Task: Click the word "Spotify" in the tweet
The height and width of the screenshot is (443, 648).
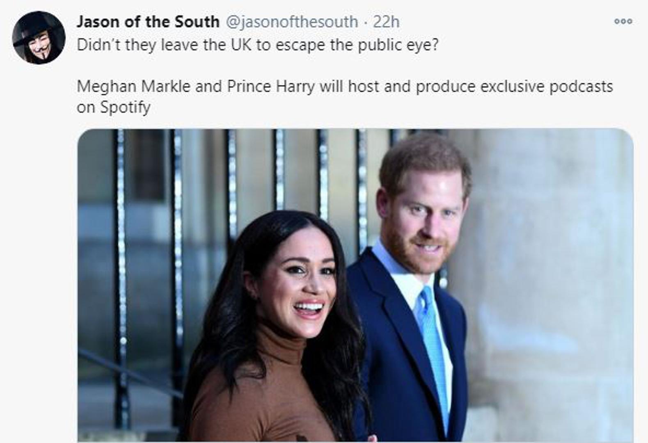Action: (126, 107)
